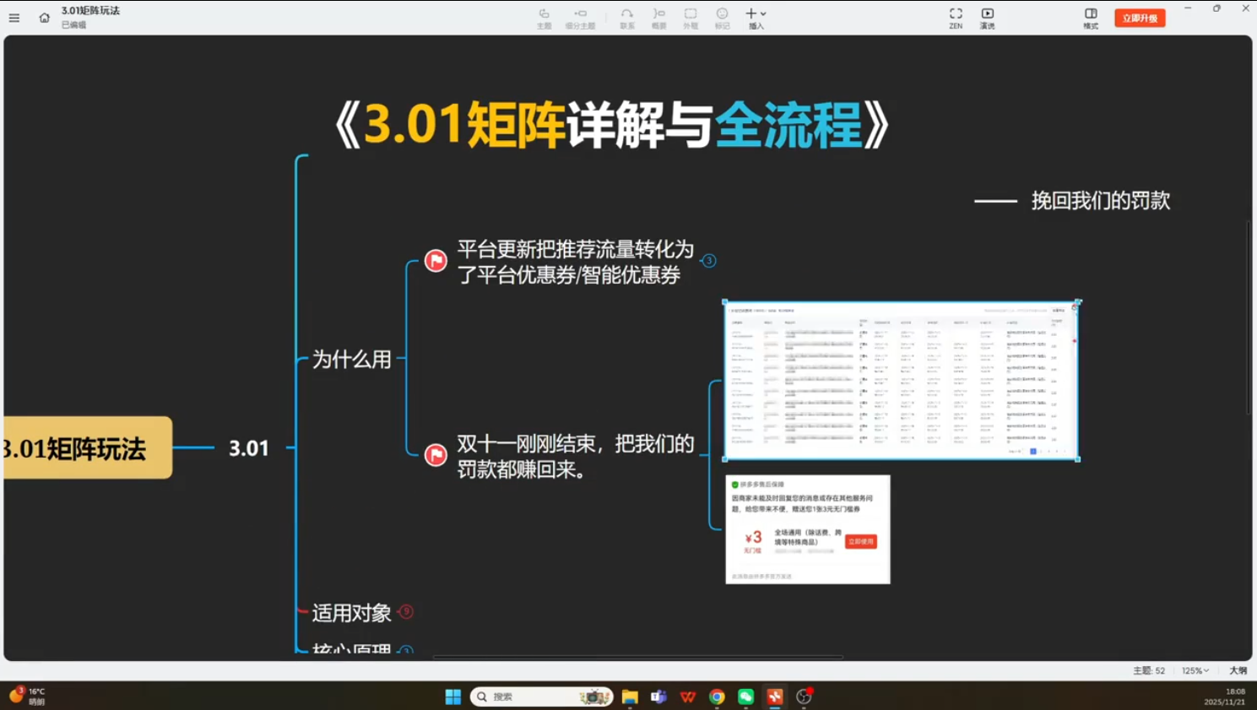Open the 125% zoom level dropdown

coord(1195,670)
